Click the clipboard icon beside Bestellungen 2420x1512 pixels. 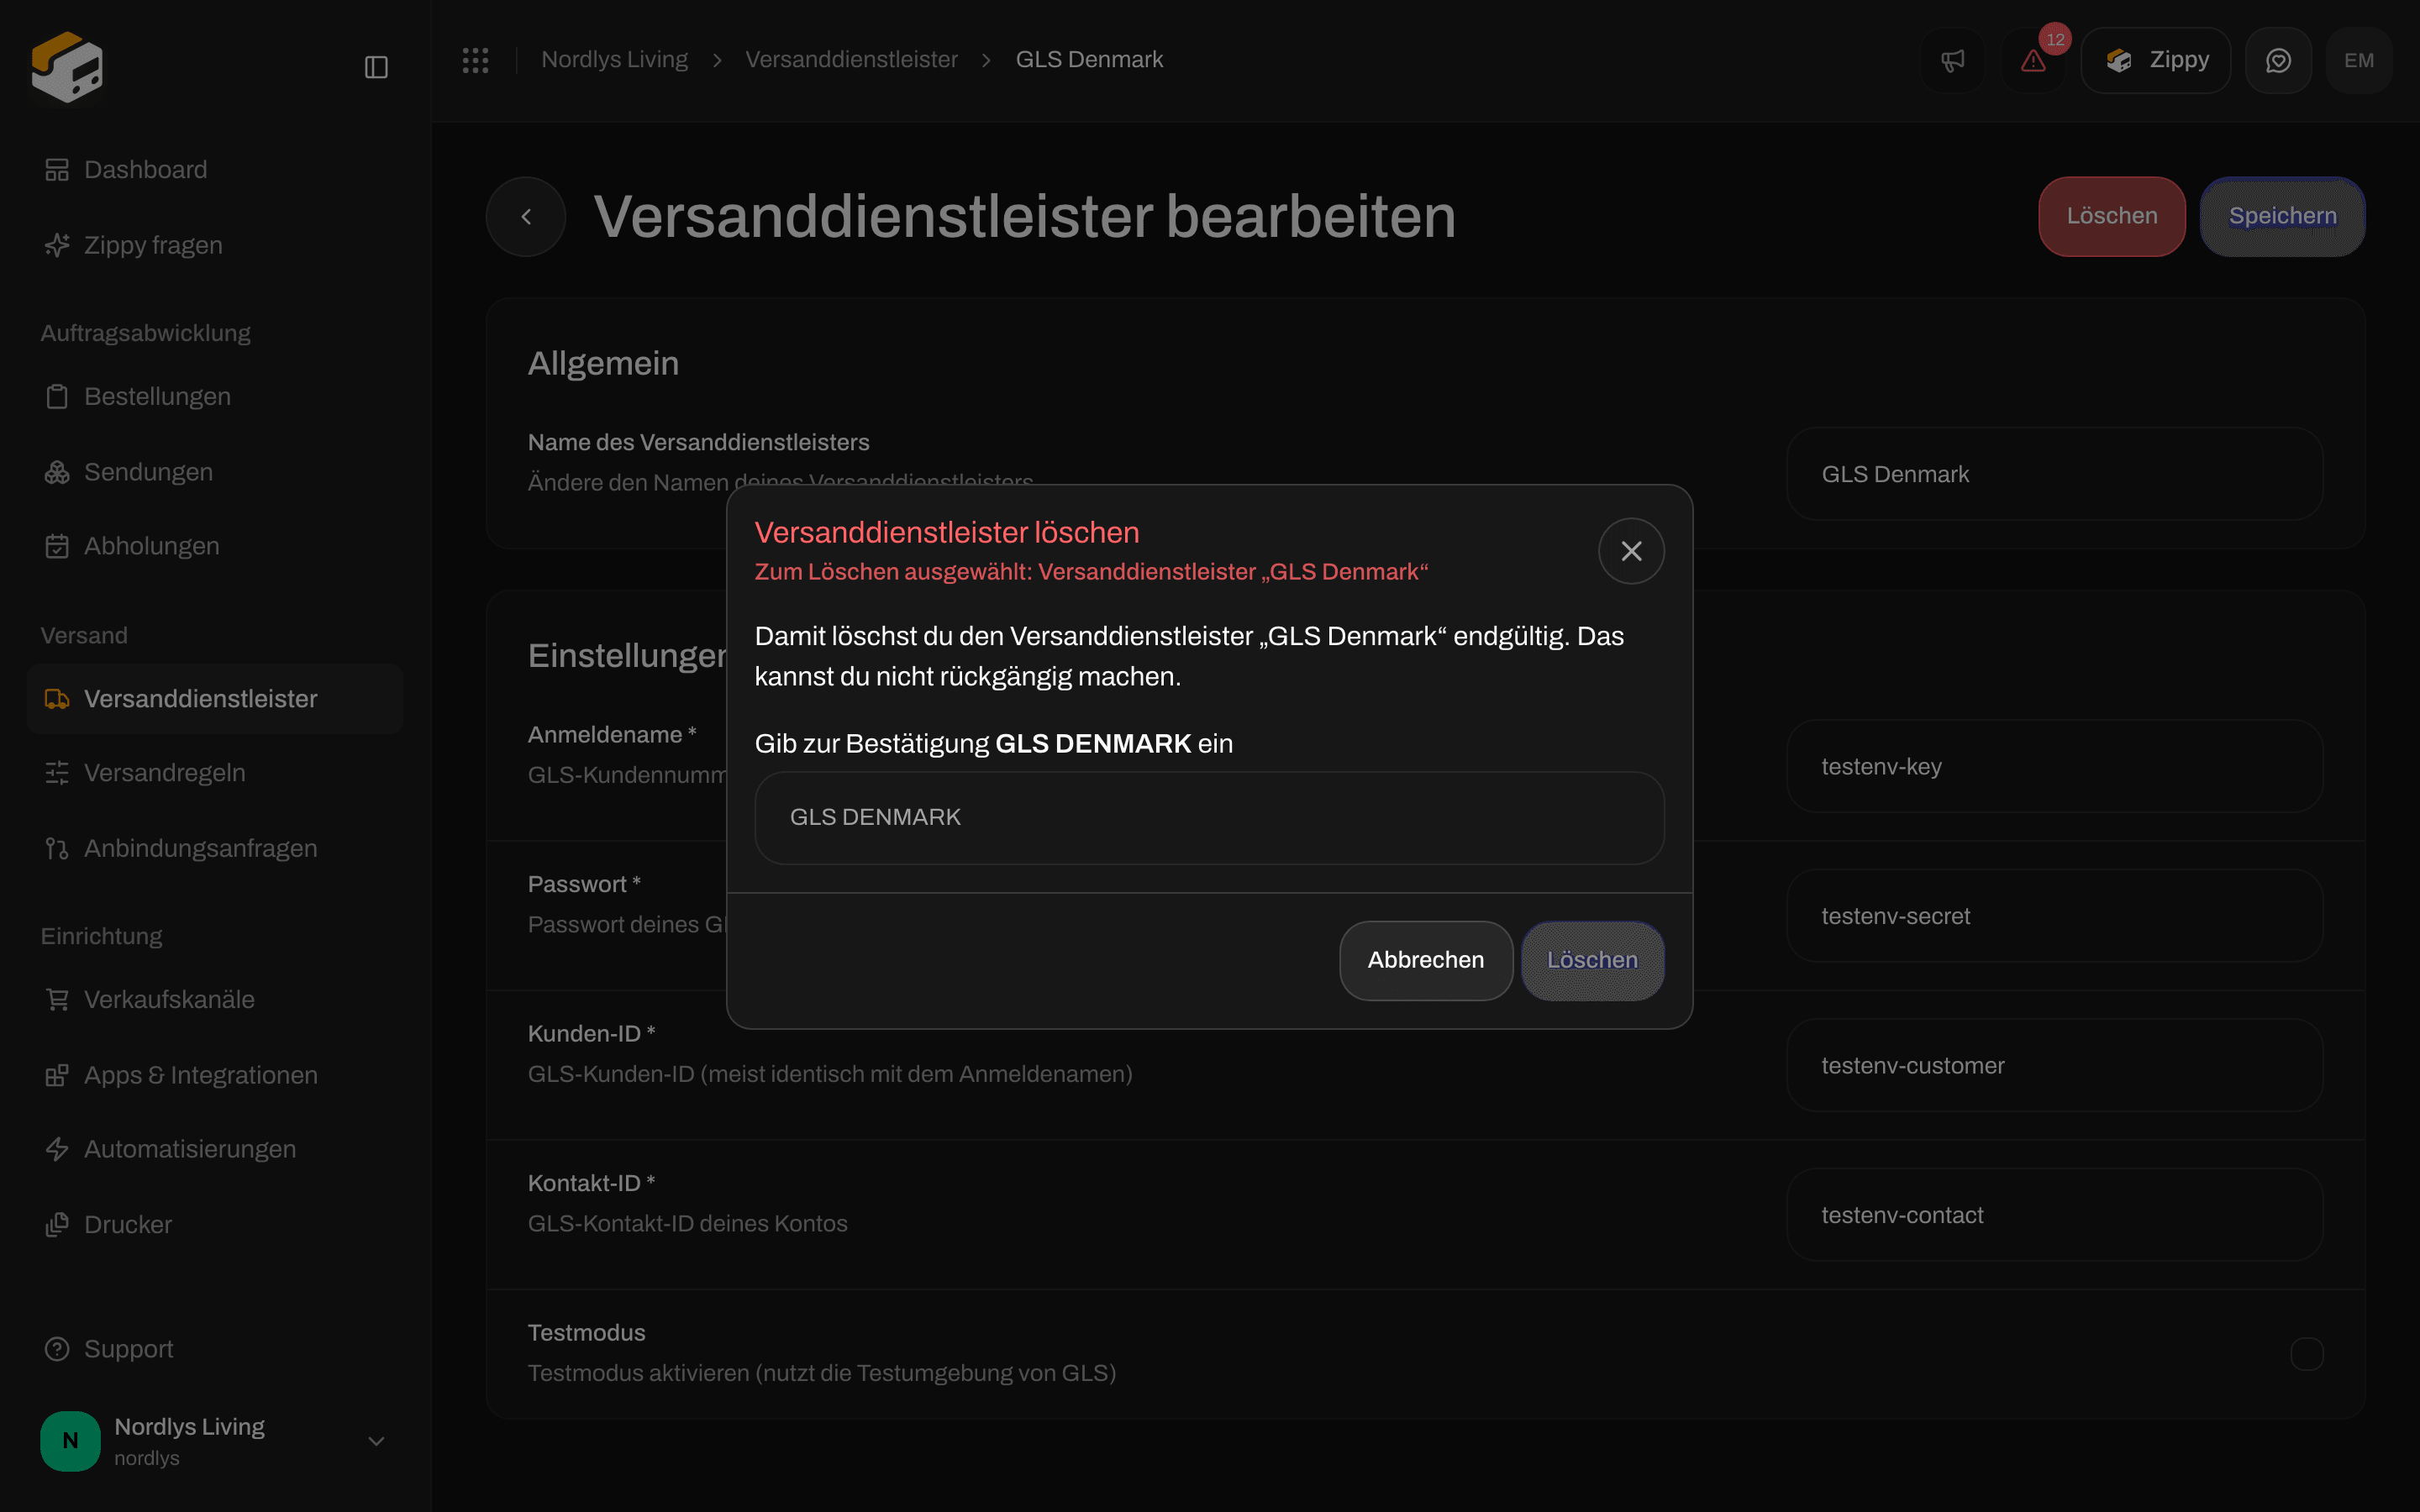(x=57, y=396)
